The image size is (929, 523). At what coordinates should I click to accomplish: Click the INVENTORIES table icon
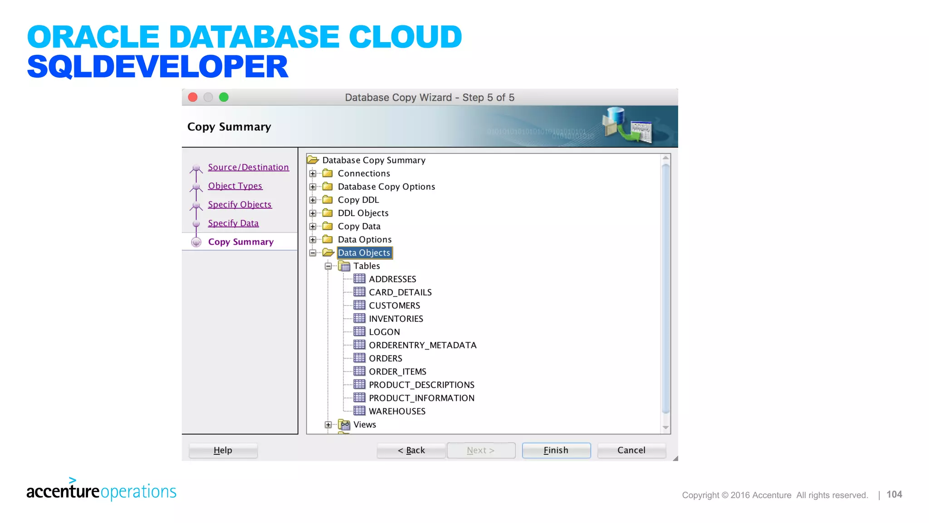[359, 318]
